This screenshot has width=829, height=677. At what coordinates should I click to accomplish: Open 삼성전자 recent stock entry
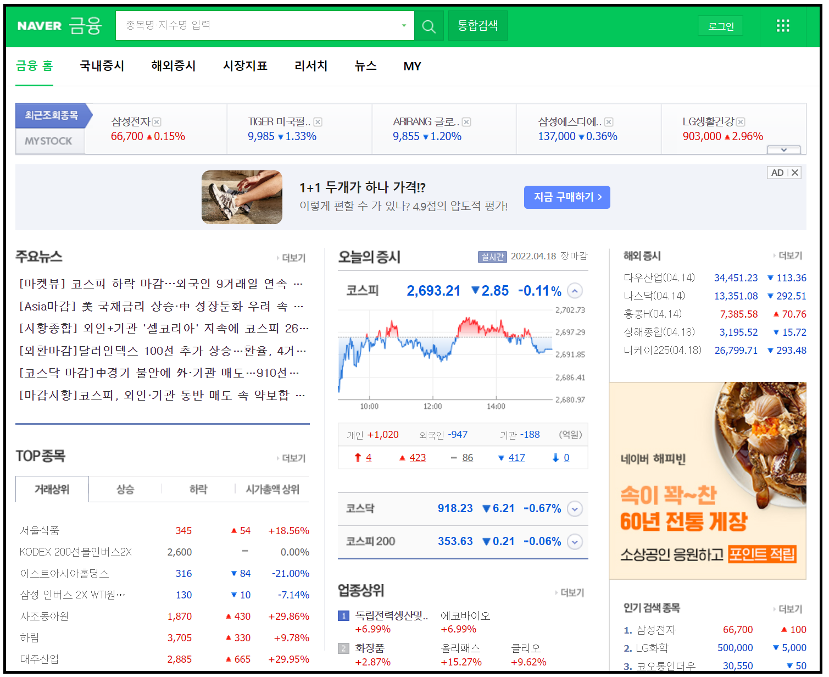click(131, 121)
